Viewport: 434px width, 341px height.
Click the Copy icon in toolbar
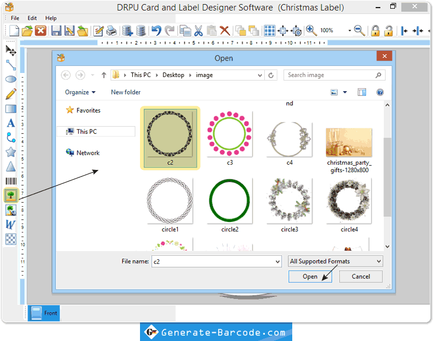coord(185,30)
